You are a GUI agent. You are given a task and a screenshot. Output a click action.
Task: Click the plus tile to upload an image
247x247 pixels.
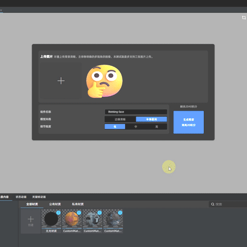tap(61, 81)
